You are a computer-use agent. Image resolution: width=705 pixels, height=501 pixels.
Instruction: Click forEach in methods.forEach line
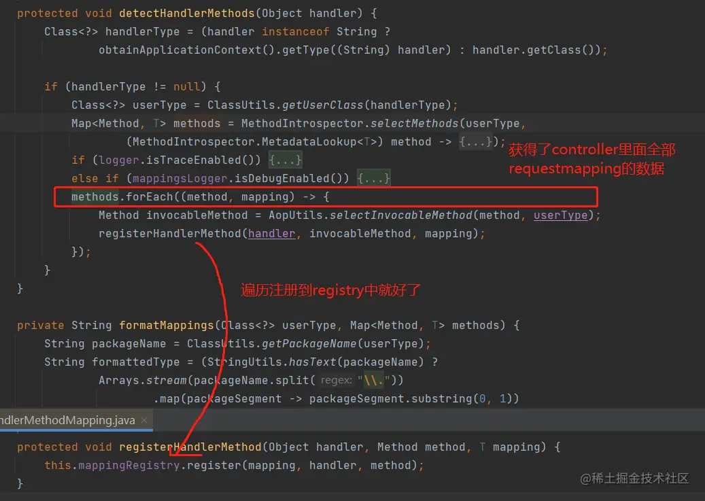150,197
